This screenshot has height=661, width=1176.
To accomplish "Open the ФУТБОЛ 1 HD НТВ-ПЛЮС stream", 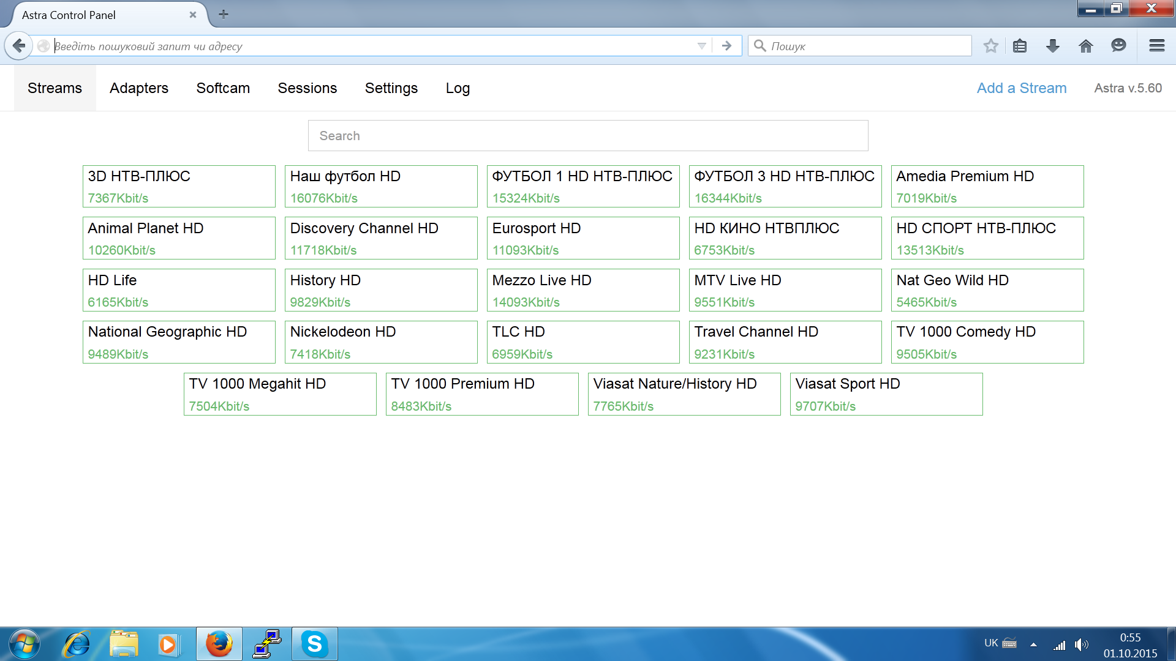I will tap(583, 187).
